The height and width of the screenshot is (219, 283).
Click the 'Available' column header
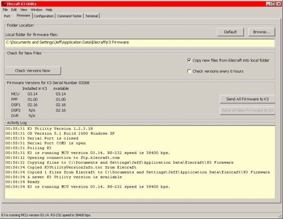[61, 88]
